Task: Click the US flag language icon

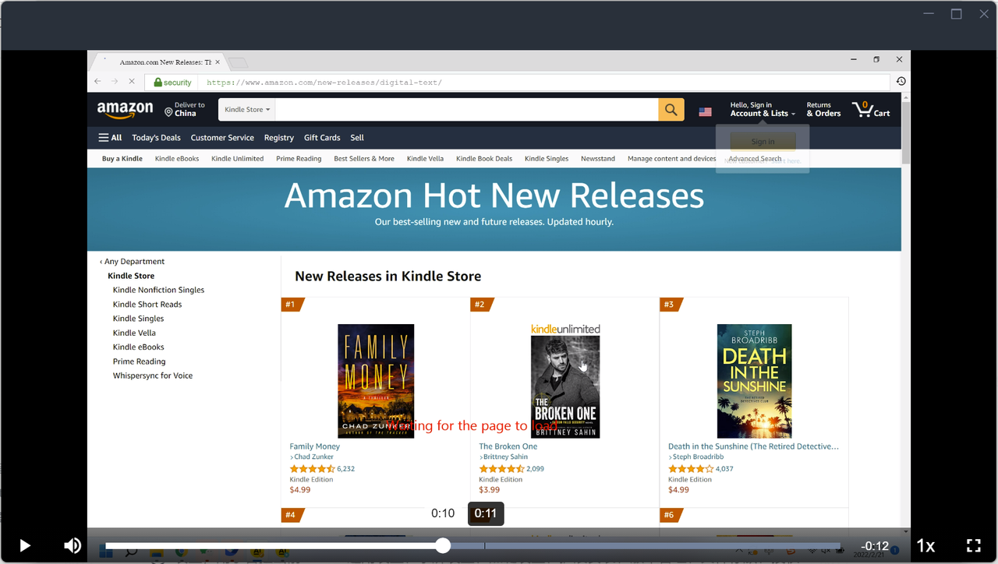Action: click(705, 112)
